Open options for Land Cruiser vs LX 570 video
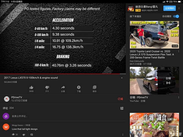Screen dimensions: 183x137 179,51
